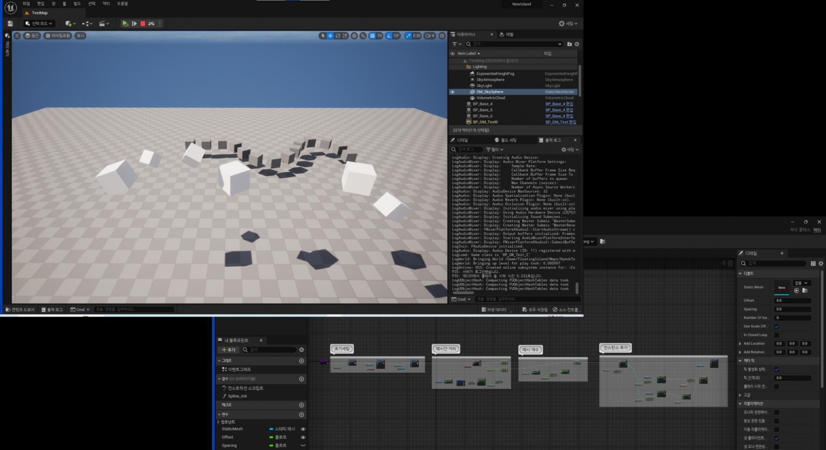Toggle visibility eye for StaticMesh variable
The image size is (826, 450).
[303, 429]
